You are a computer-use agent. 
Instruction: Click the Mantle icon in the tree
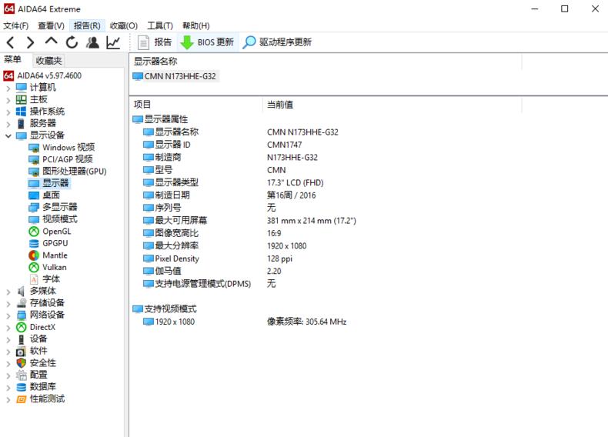(x=34, y=255)
